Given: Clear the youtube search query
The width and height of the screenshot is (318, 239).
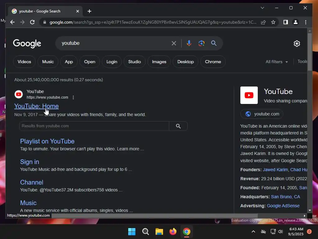Looking at the screenshot, I should (174, 43).
